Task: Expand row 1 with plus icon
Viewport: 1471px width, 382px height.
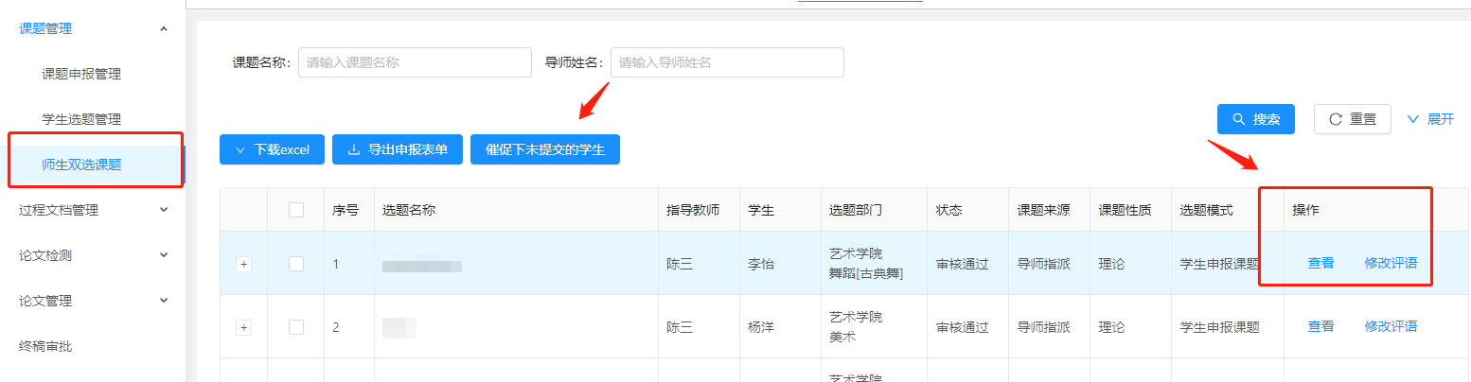Action: click(243, 265)
